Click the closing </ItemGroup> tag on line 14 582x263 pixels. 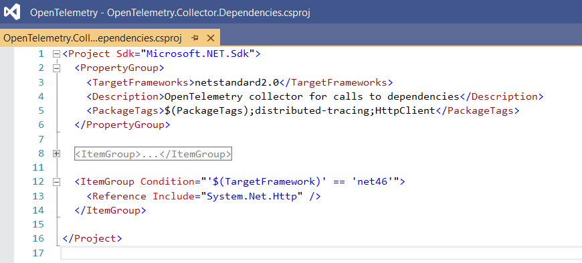pos(110,210)
